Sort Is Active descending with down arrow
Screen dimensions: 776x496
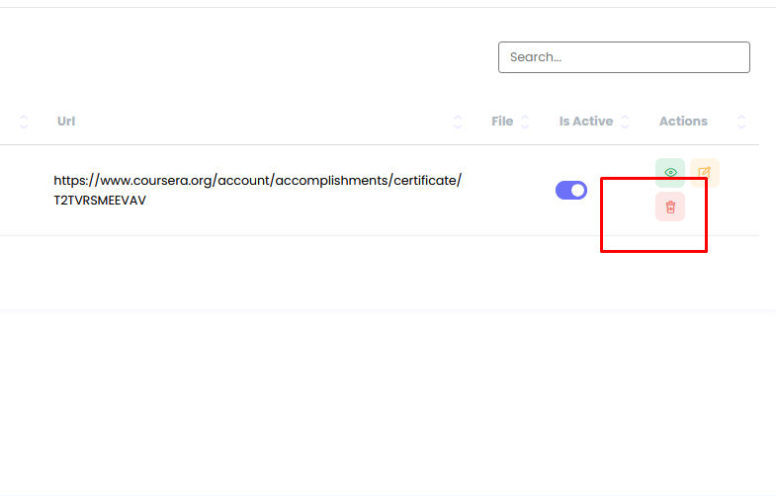pos(625,126)
